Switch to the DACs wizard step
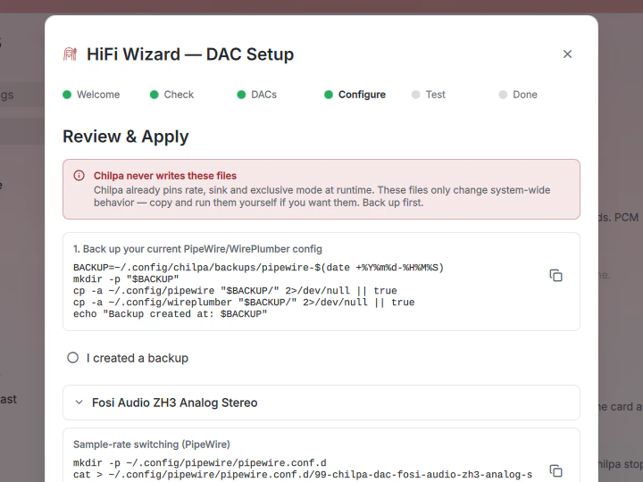643x482 pixels. pyautogui.click(x=263, y=95)
